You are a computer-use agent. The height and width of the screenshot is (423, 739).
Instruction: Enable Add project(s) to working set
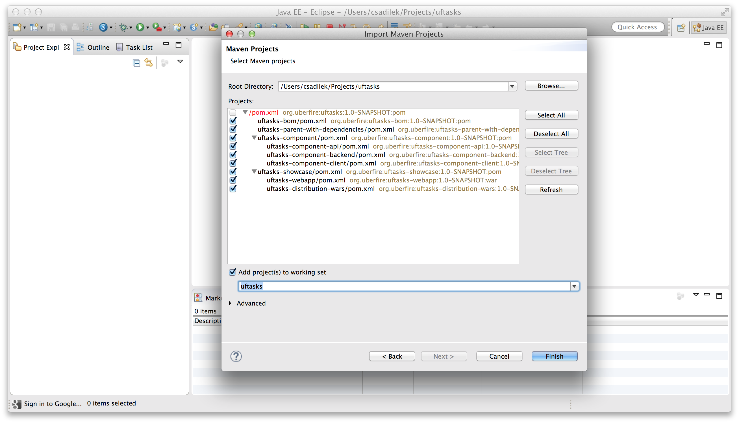[x=232, y=272]
